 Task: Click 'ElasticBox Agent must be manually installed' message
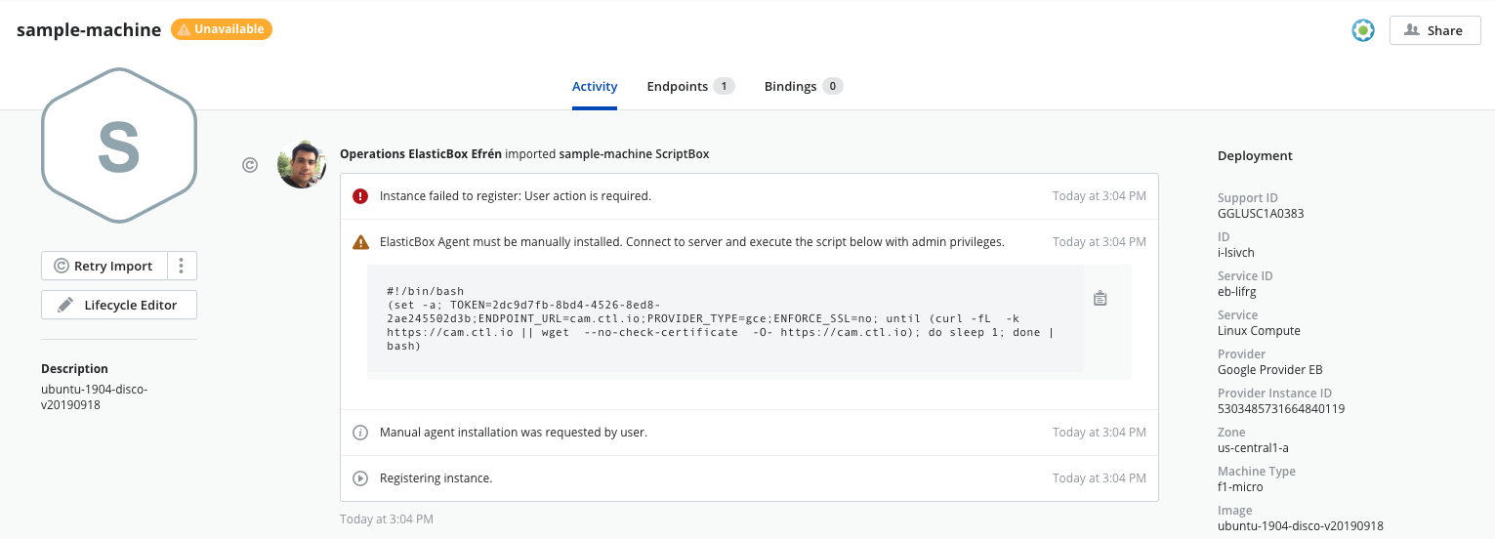(691, 242)
